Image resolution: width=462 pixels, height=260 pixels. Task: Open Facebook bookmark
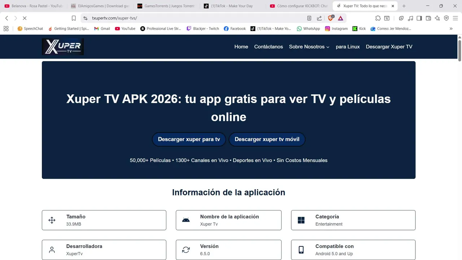tap(235, 29)
